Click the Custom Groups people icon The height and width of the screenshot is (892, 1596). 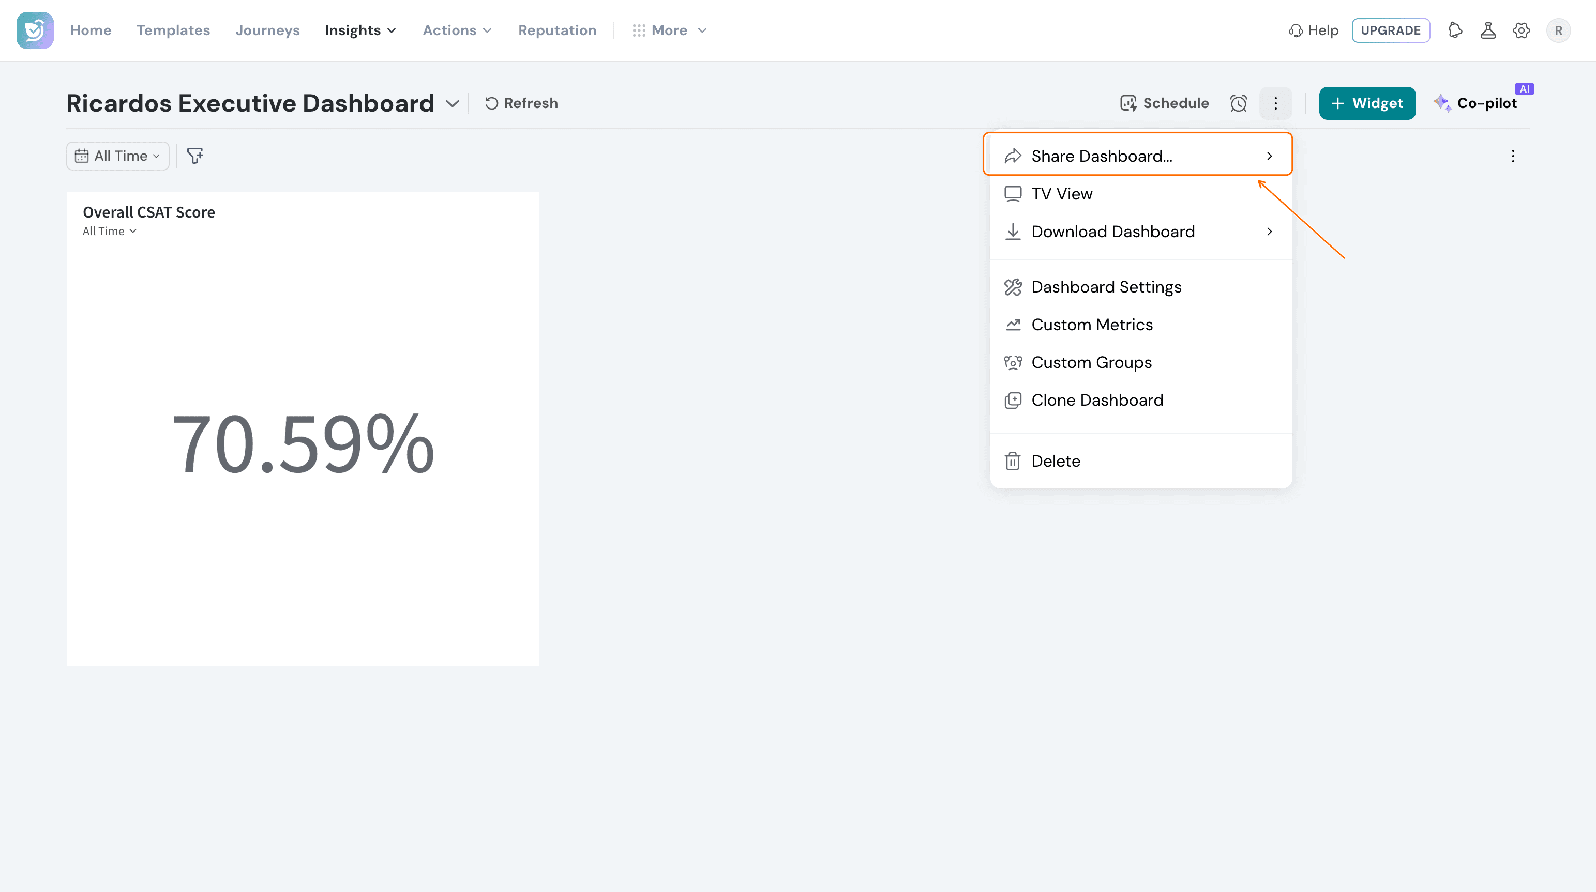pyautogui.click(x=1013, y=363)
